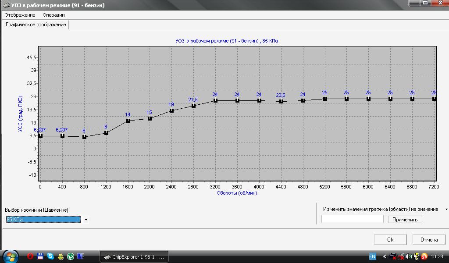Click the window title bar chip icon

[x=6, y=5]
